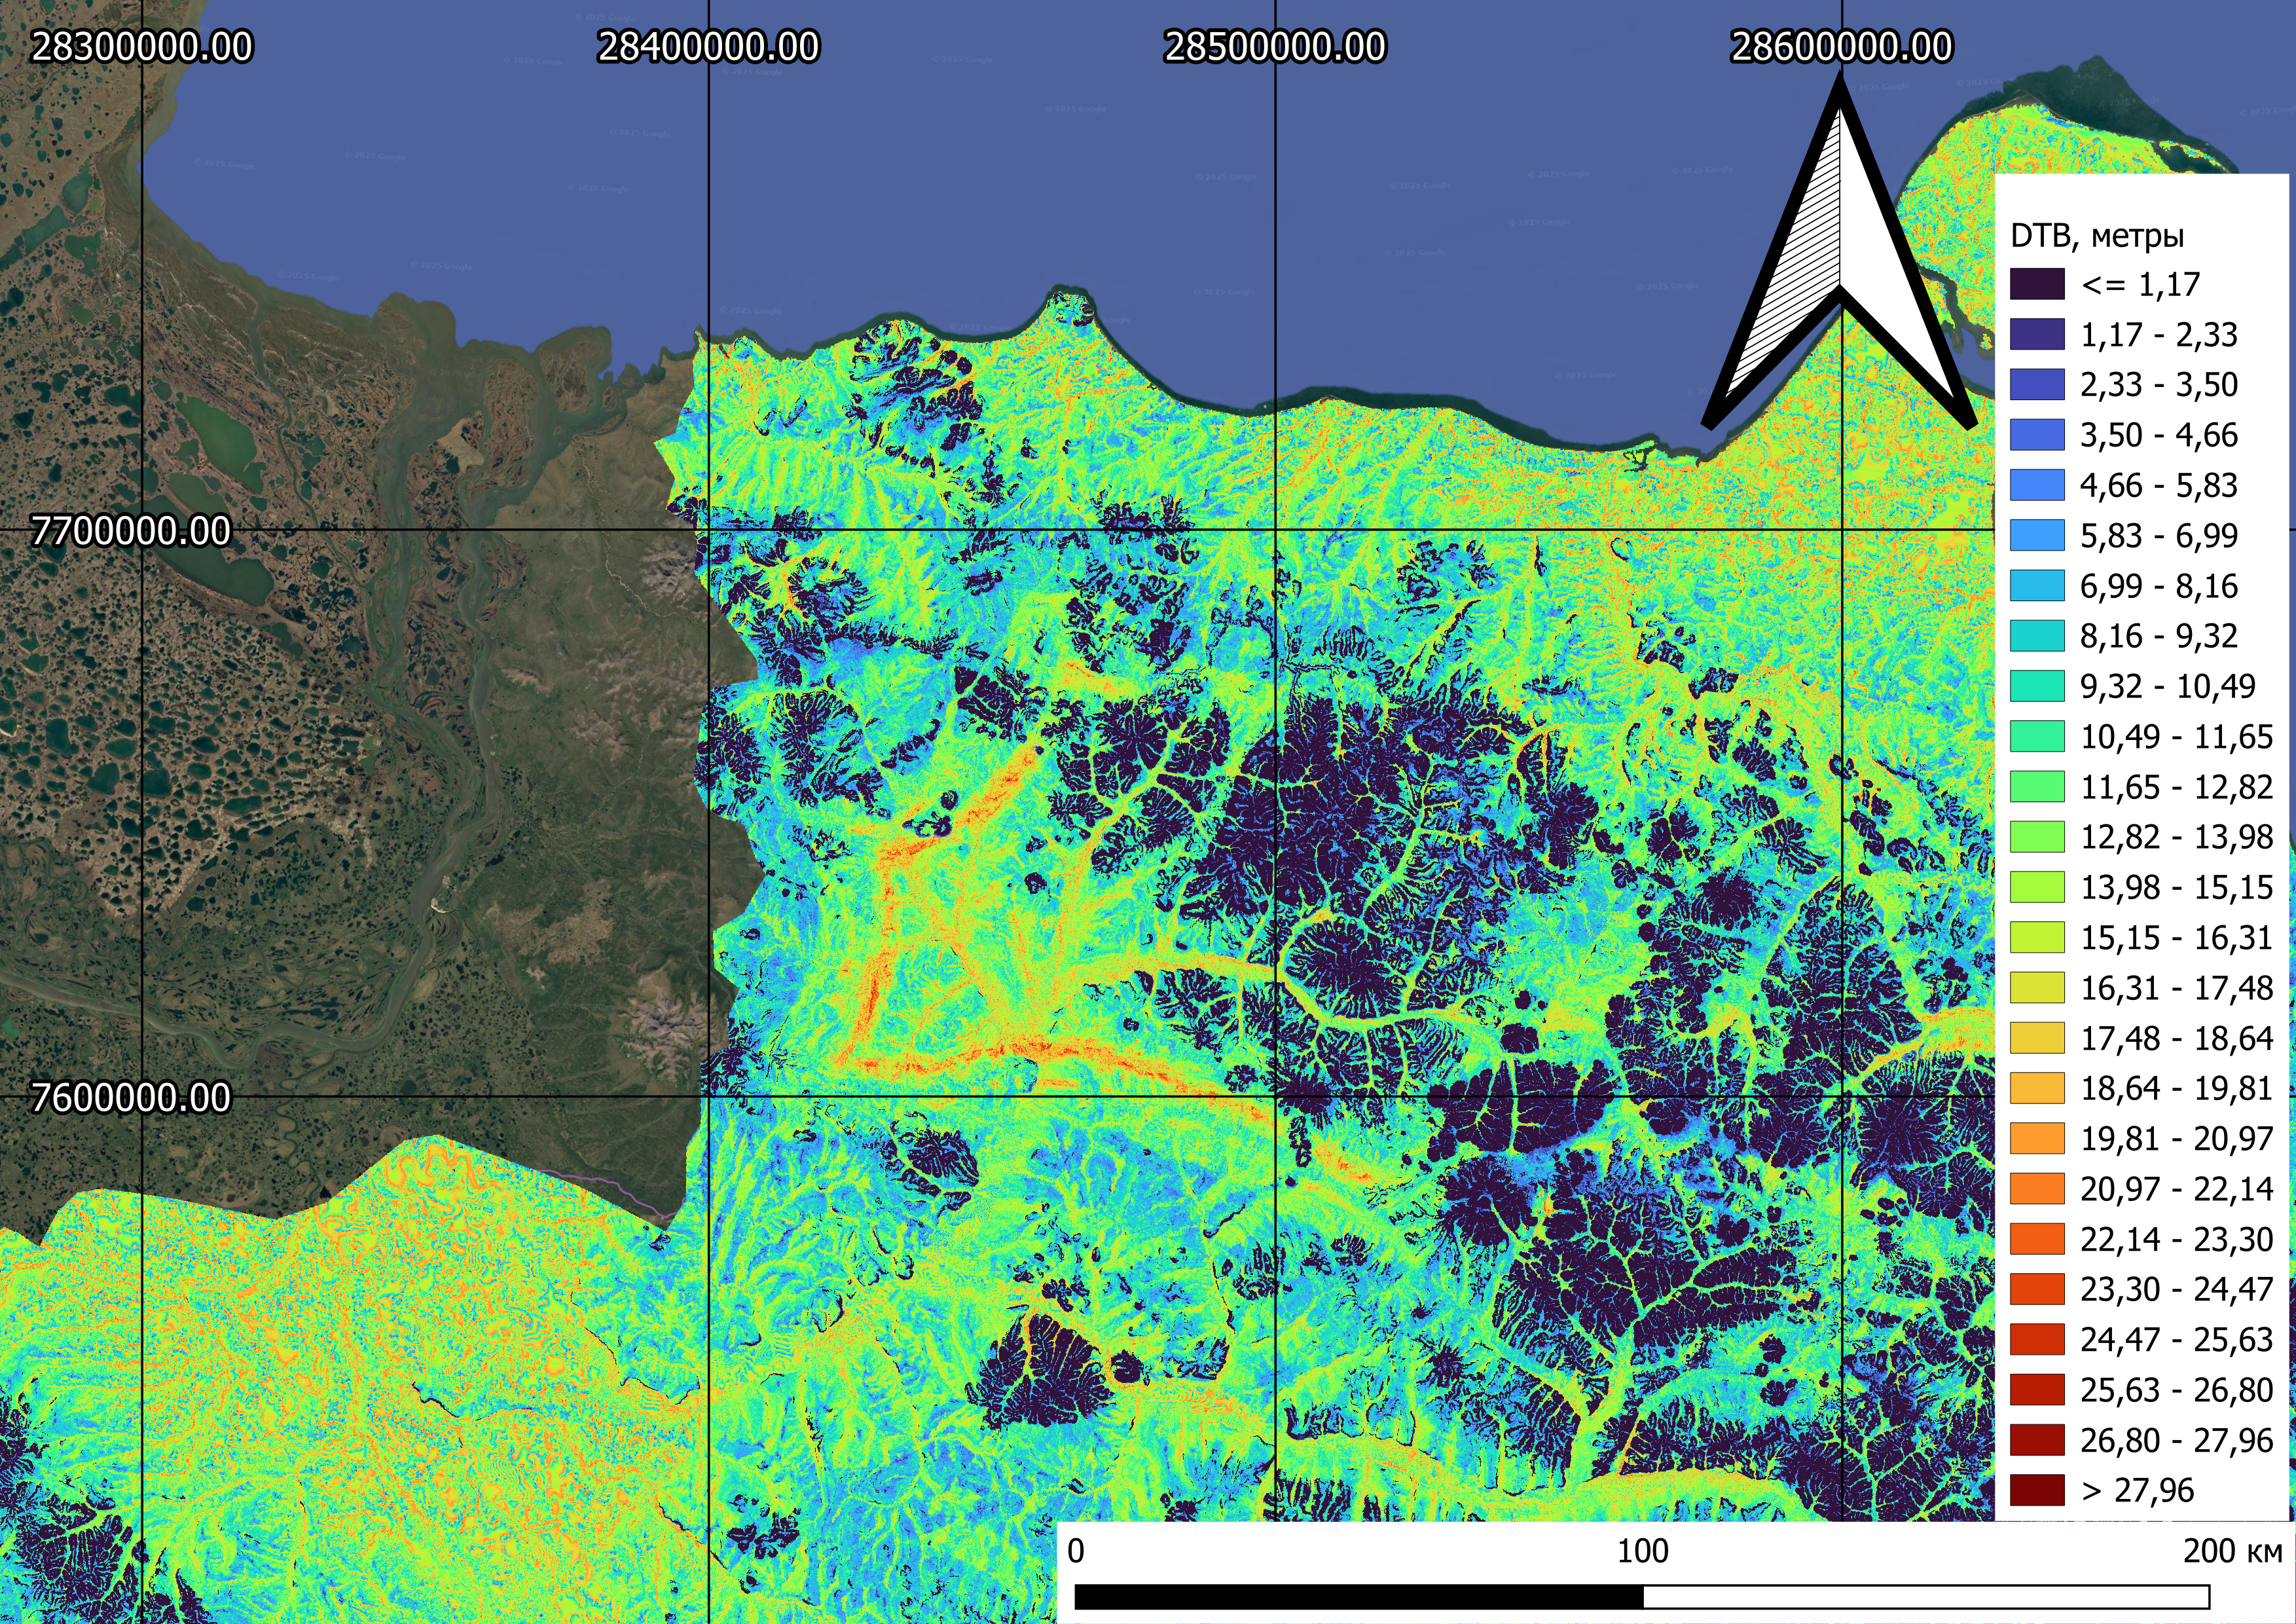2296x1624 pixels.
Task: Click the 7700000.00 northing label
Action: point(131,531)
